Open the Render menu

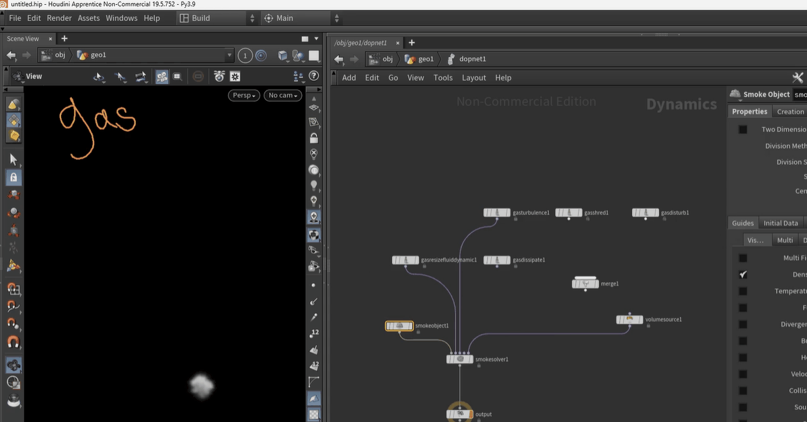(59, 18)
